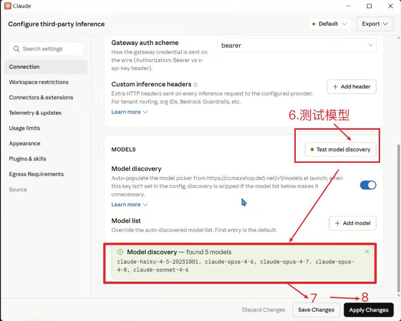Minimize the Claude window
Image resolution: width=401 pixels, height=321 pixels.
click(x=348, y=6)
